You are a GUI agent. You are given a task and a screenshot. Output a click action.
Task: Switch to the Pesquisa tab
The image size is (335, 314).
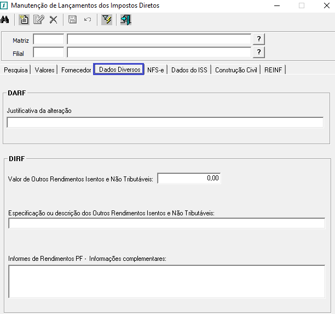(16, 70)
